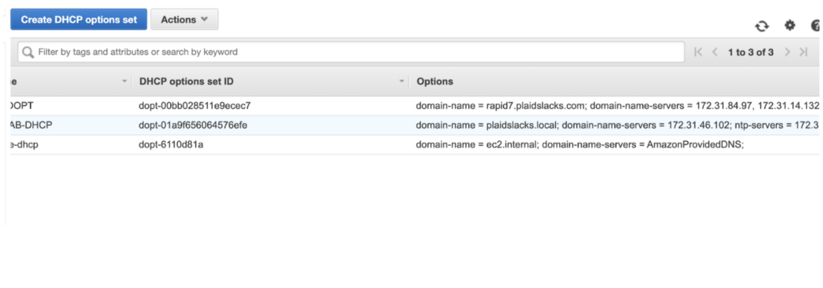The height and width of the screenshot is (288, 823).
Task: Select the dopt-01a9f656064576efe row
Action: tap(192, 125)
